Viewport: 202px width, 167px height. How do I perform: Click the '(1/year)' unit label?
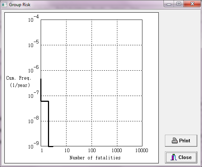point(20,85)
